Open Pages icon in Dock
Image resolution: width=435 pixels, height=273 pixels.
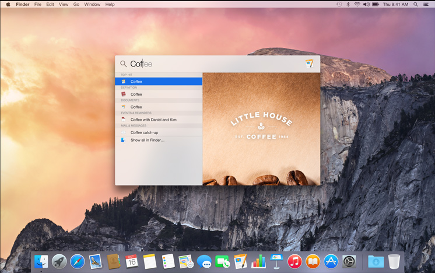240,261
